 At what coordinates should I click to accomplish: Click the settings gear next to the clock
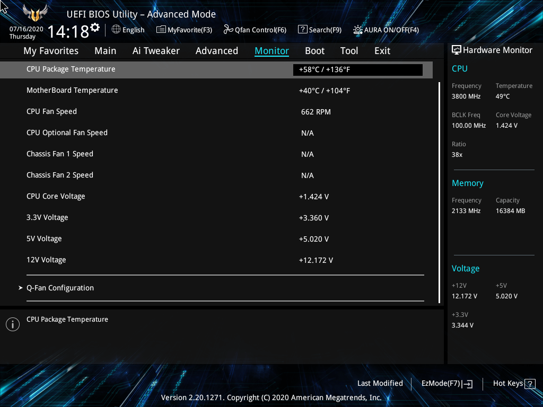[x=95, y=28]
